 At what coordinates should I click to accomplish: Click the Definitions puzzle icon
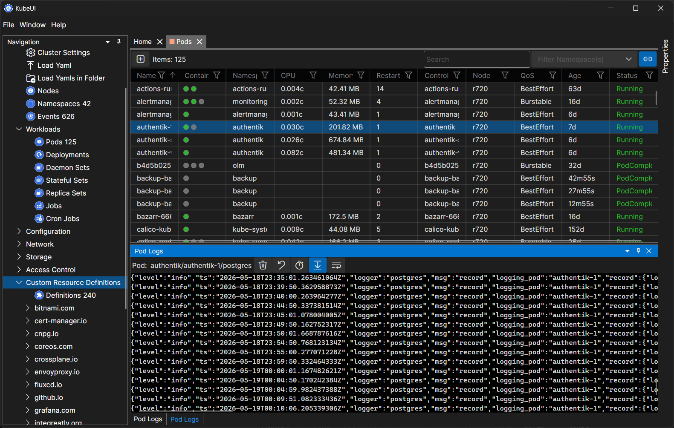[39, 295]
